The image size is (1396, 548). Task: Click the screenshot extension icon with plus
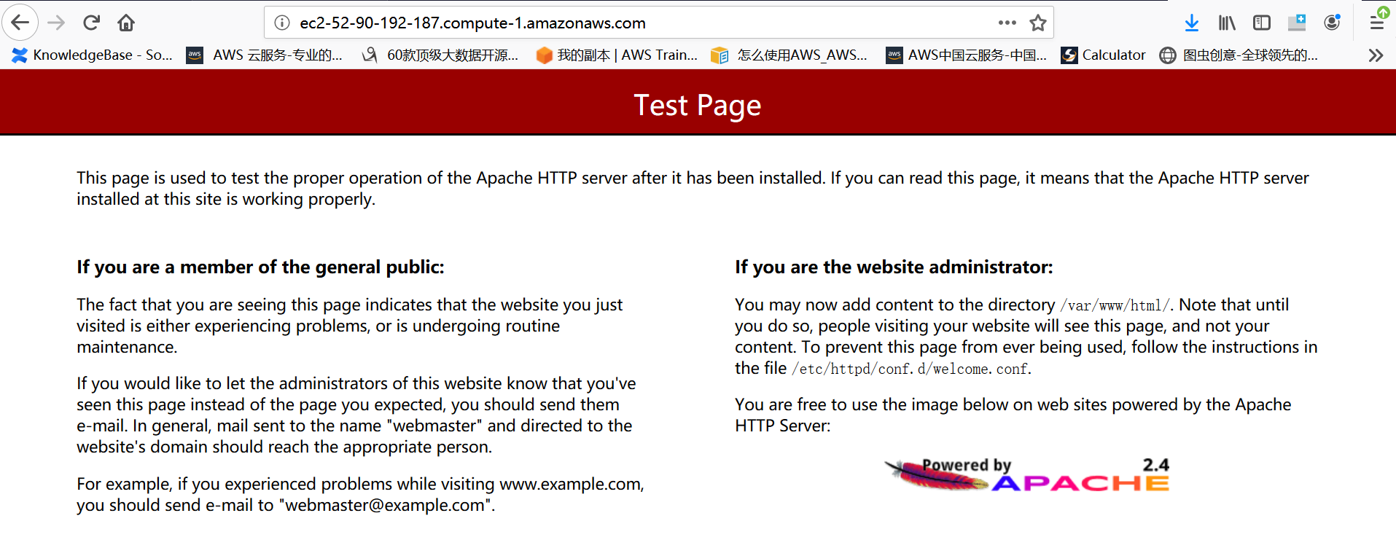[1297, 23]
